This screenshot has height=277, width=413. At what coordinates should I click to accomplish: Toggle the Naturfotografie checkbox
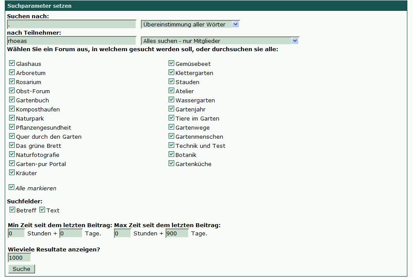(x=12, y=154)
